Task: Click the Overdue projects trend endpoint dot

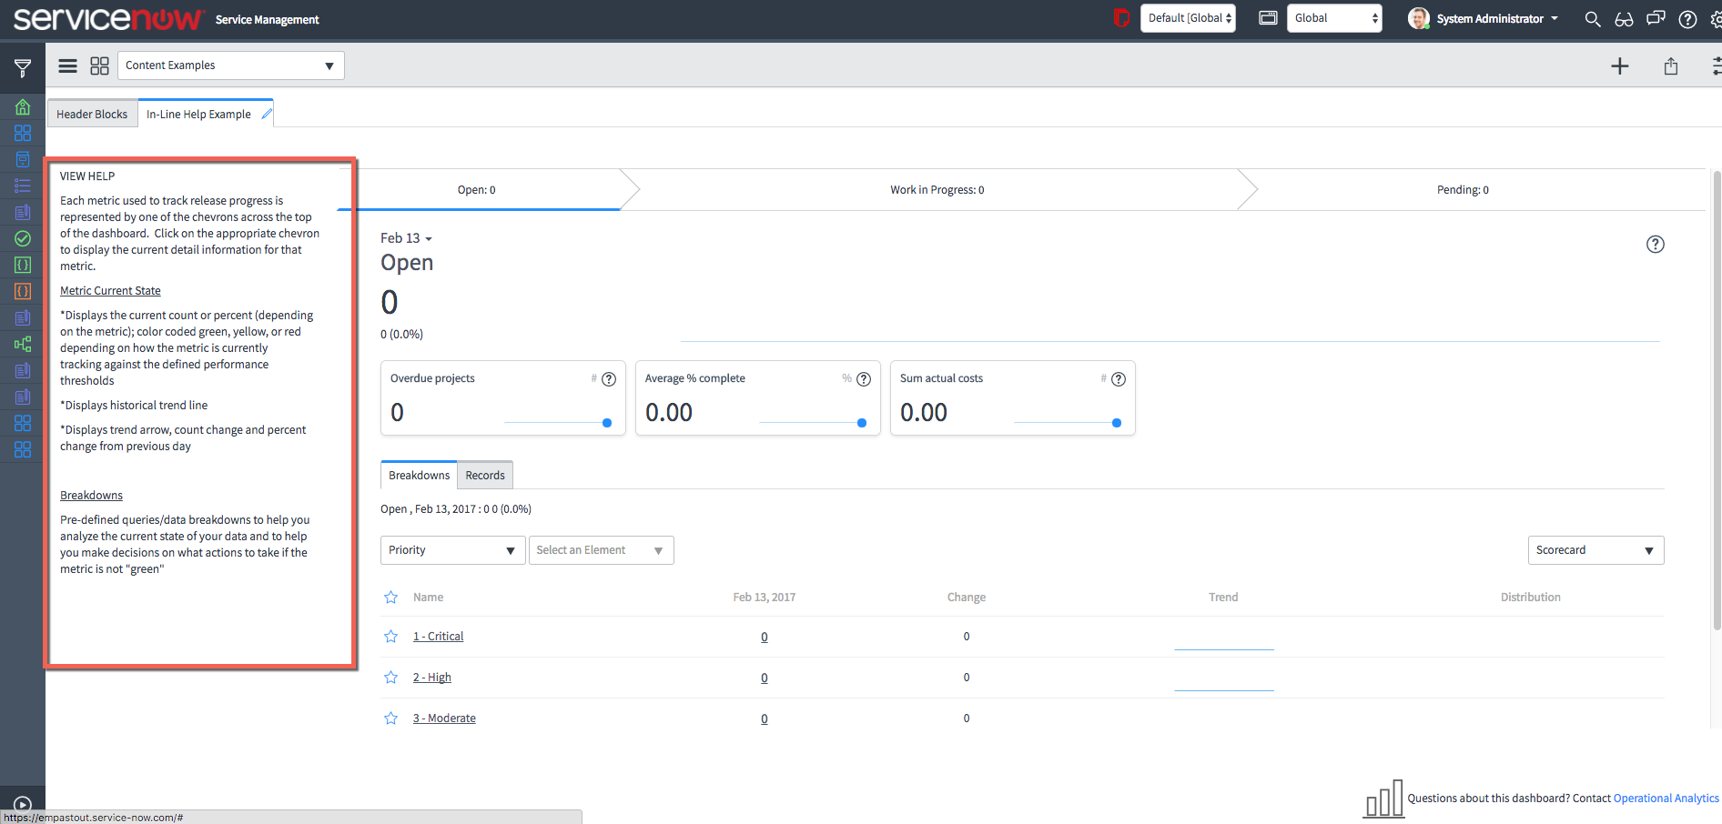Action: click(607, 422)
